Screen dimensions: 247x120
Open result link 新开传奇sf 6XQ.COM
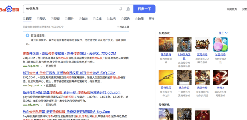pyautogui.click(x=69, y=73)
